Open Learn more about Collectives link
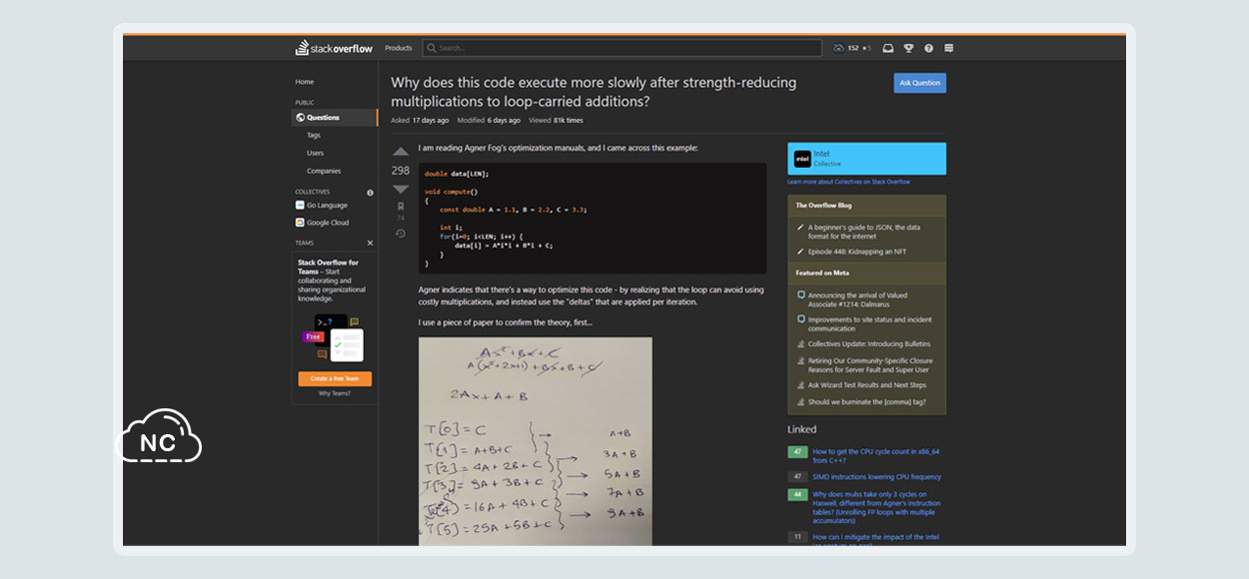 848,182
